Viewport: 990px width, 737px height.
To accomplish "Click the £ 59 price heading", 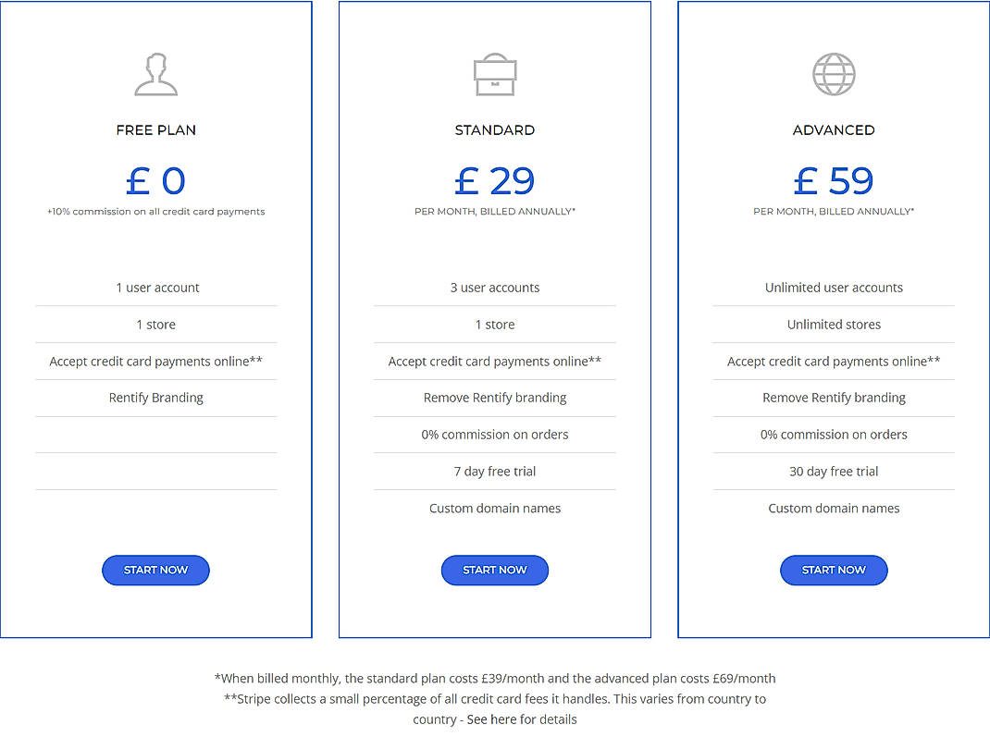I will point(834,181).
